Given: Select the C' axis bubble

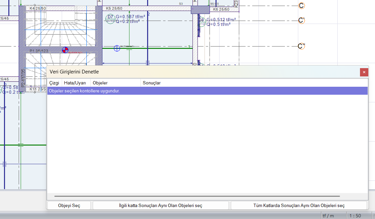Looking at the screenshot, I should 301,21.
